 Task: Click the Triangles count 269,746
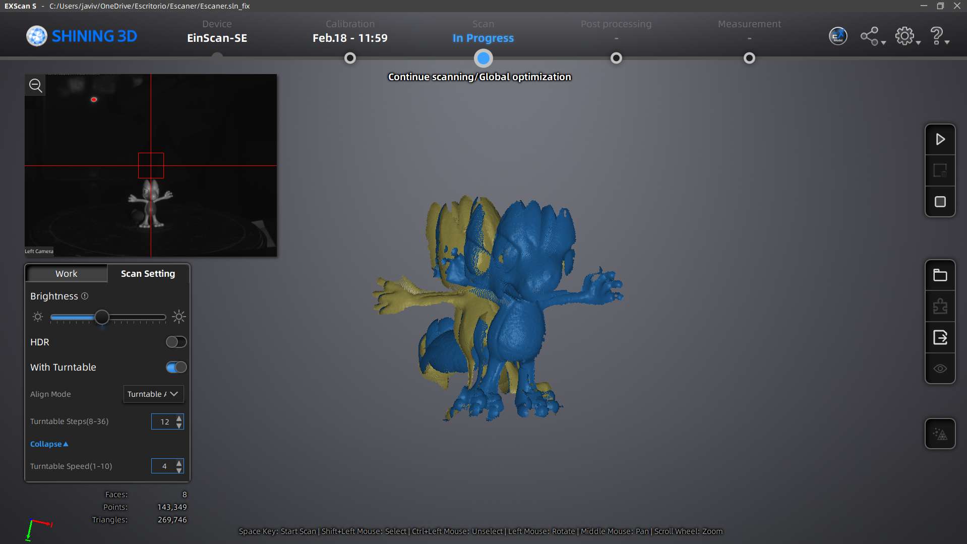pyautogui.click(x=172, y=519)
